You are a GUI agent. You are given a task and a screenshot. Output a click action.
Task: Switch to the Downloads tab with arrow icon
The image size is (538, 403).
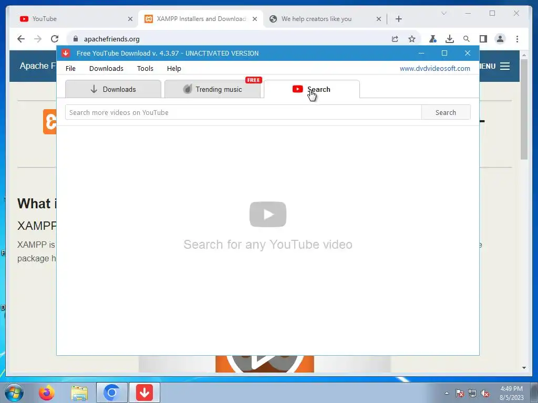pyautogui.click(x=113, y=89)
